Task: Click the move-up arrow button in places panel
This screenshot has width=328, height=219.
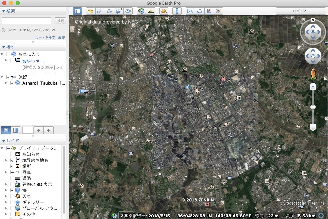Action: (39, 130)
